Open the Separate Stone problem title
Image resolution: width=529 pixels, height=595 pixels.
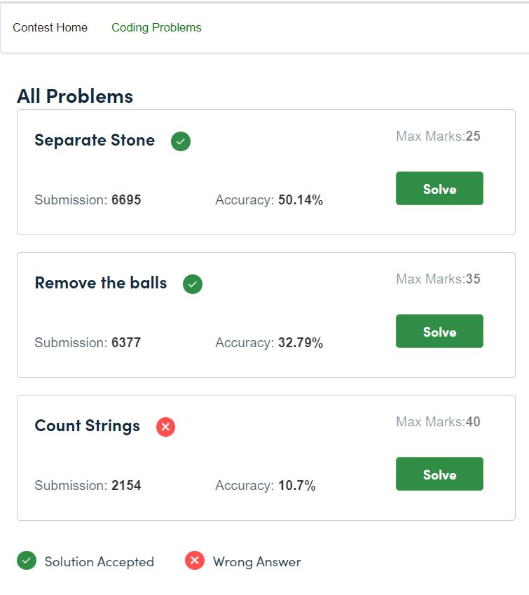point(95,140)
